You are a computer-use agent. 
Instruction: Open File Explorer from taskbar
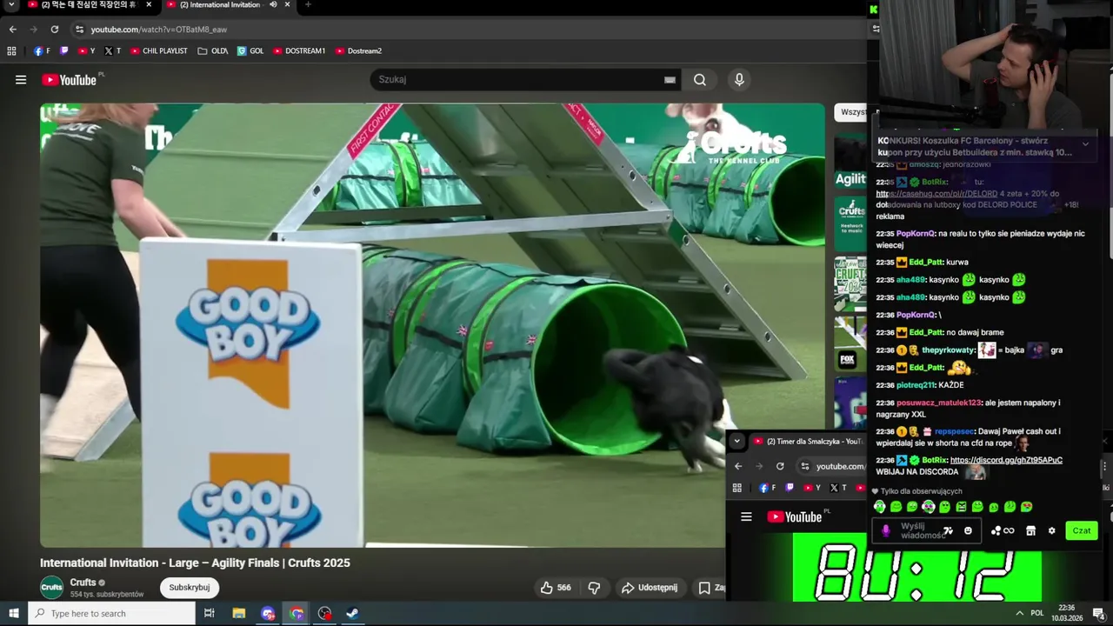[x=239, y=613]
